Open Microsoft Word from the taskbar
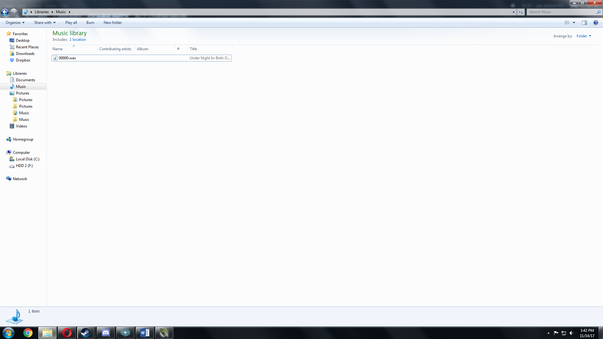 click(144, 333)
